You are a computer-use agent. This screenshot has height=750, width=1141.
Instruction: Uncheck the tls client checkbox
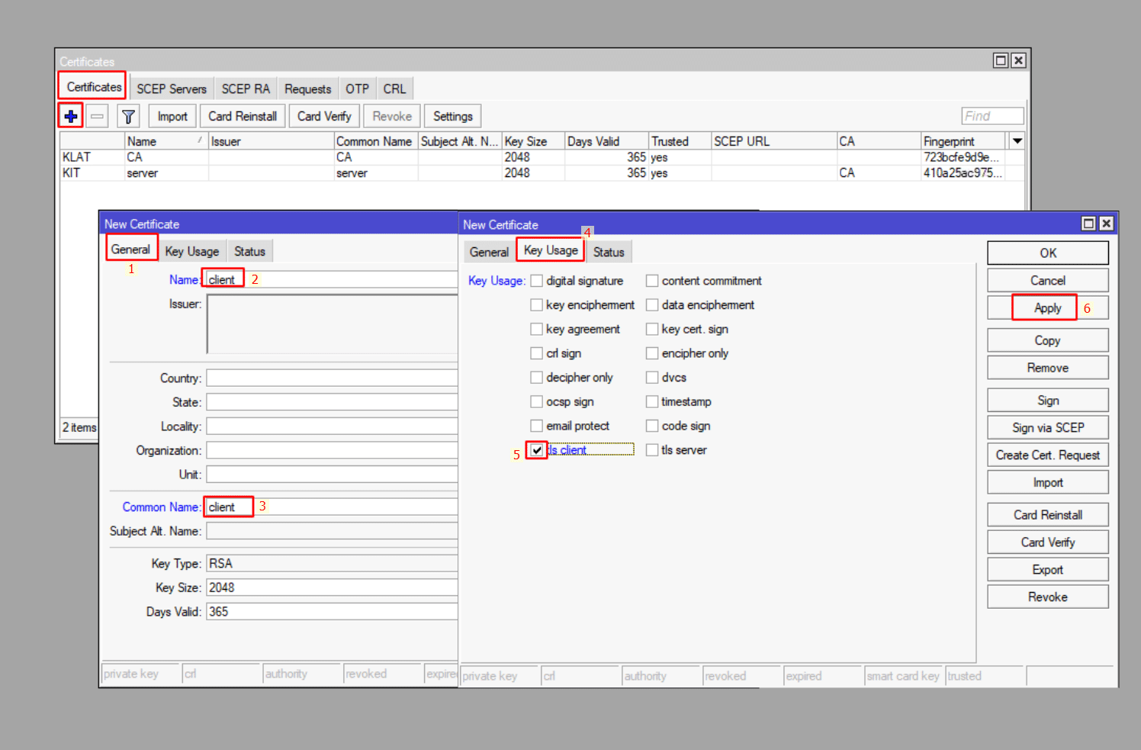(x=537, y=450)
